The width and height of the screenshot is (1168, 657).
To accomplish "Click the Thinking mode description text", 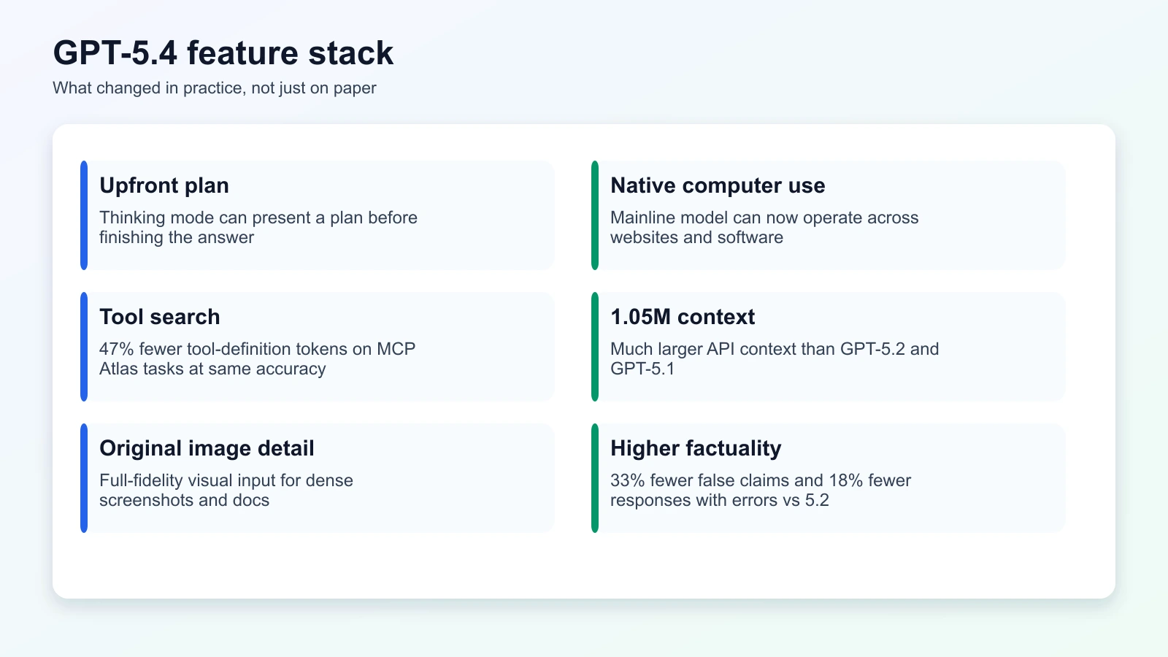I will (258, 227).
